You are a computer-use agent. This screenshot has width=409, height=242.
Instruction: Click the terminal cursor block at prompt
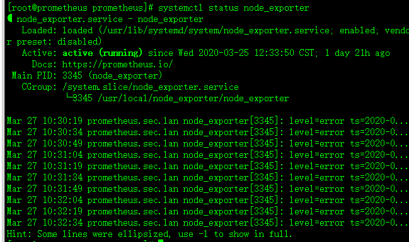click(161, 241)
